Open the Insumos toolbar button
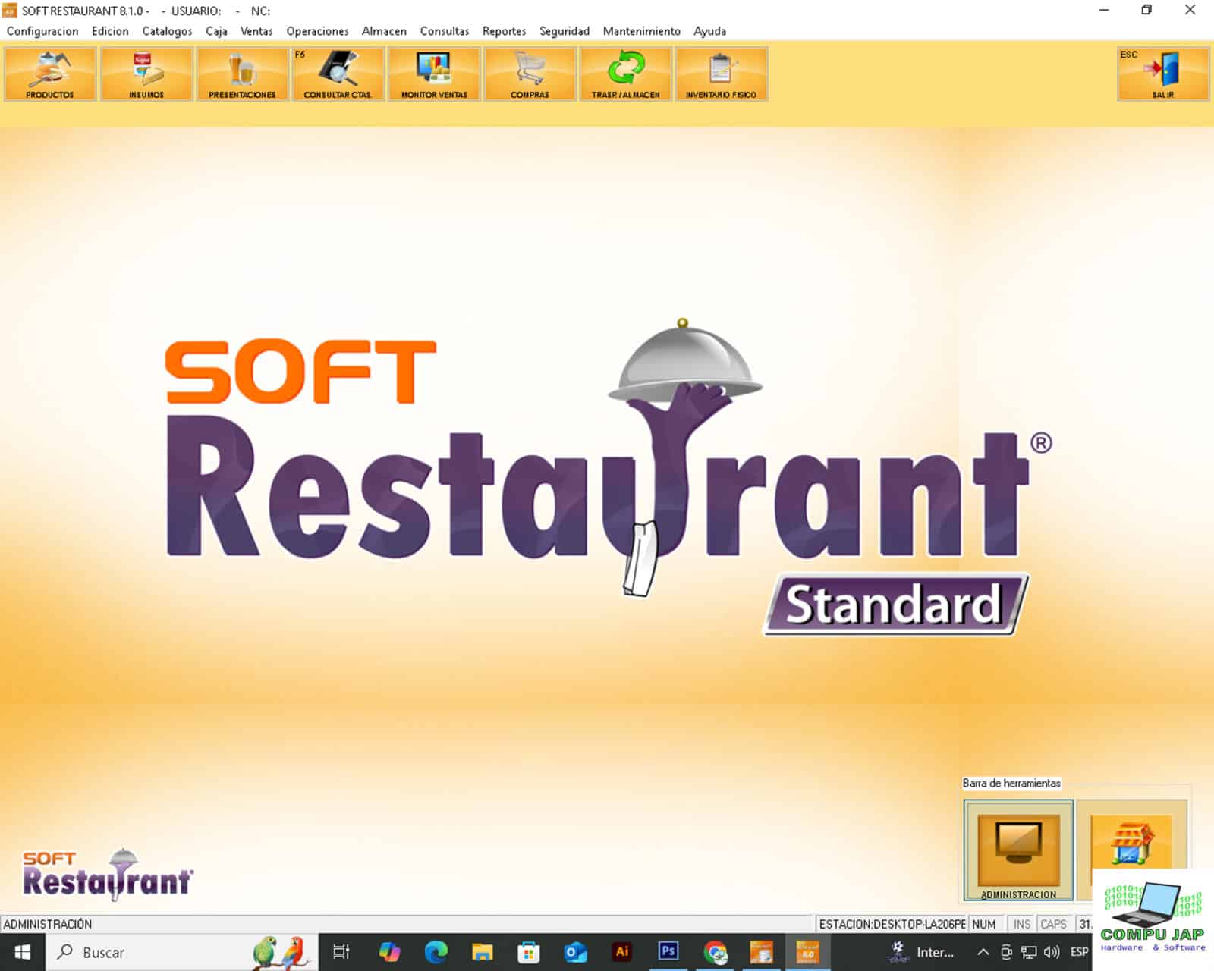1214x971 pixels. coord(146,74)
